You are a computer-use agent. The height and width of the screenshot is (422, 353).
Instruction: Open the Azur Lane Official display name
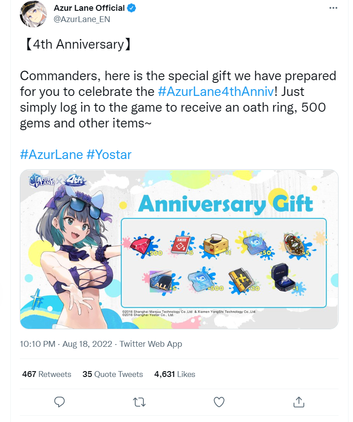[89, 8]
